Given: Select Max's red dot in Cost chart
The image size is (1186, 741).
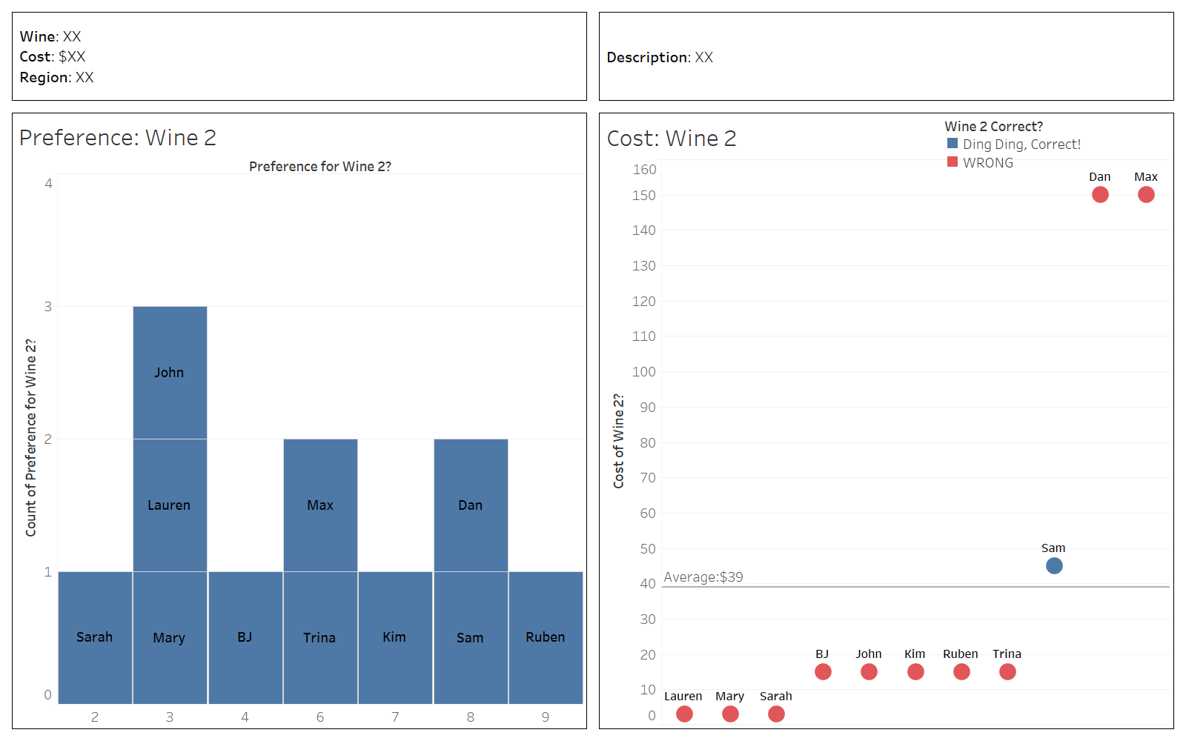Looking at the screenshot, I should (1146, 195).
